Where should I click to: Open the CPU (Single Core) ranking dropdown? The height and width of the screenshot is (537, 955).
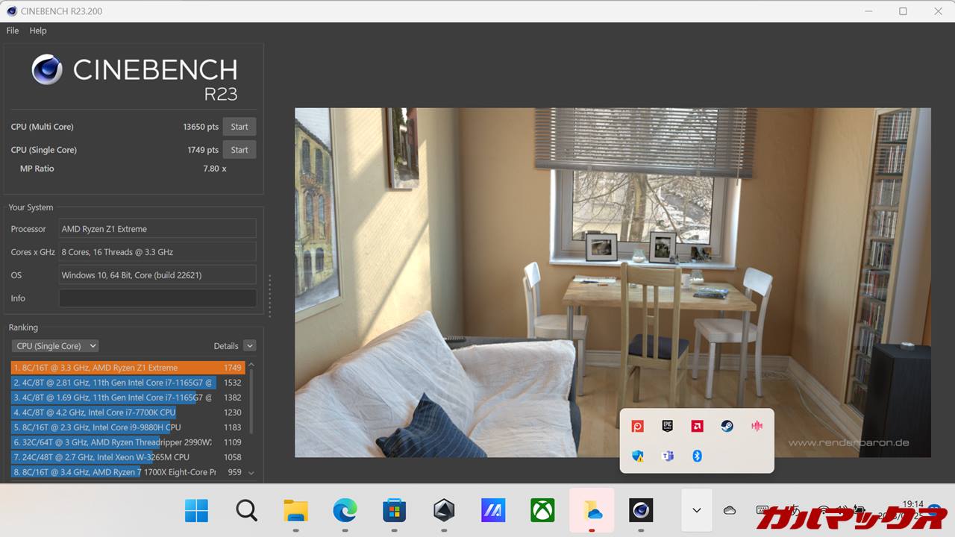click(55, 346)
